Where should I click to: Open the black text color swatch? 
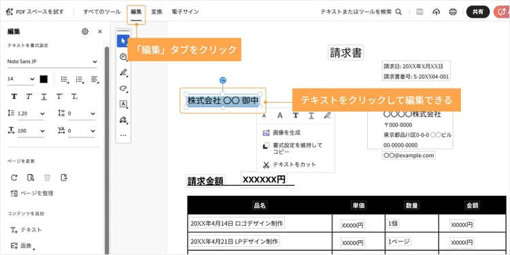pyautogui.click(x=44, y=79)
